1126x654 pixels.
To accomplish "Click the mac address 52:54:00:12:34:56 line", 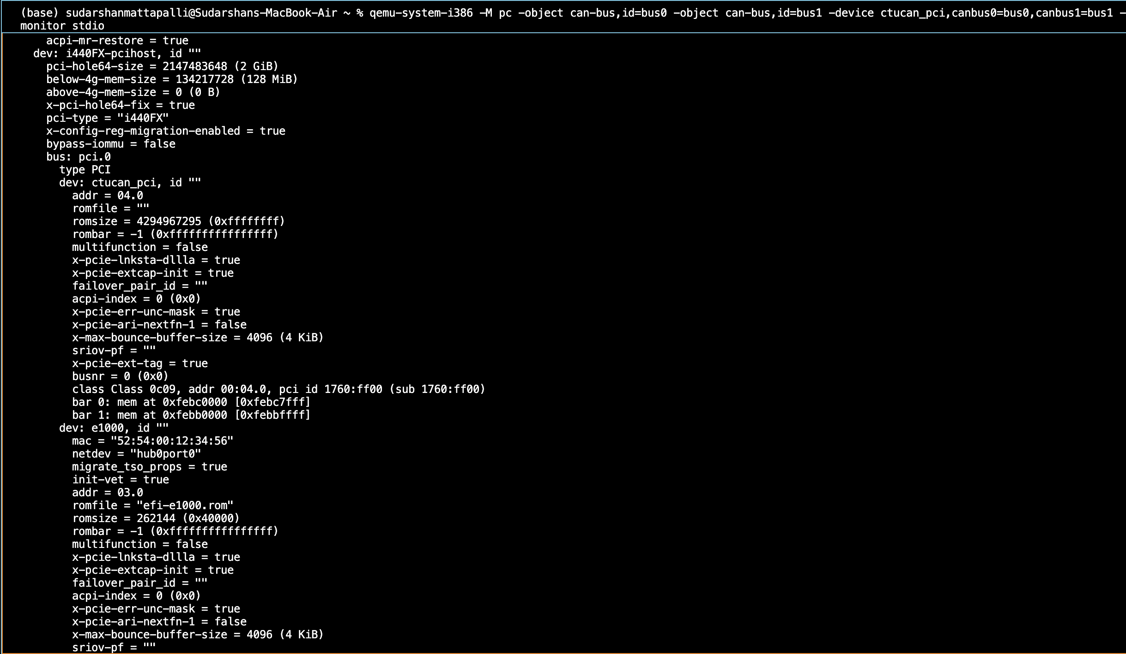I will tap(152, 441).
